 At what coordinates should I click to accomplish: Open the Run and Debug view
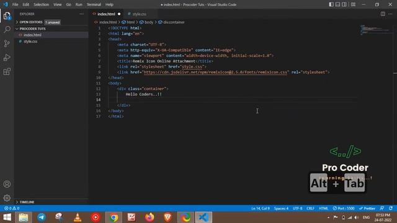[7, 58]
